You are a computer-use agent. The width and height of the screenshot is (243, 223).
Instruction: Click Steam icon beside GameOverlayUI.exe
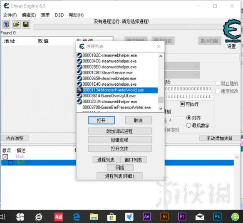click(x=79, y=96)
